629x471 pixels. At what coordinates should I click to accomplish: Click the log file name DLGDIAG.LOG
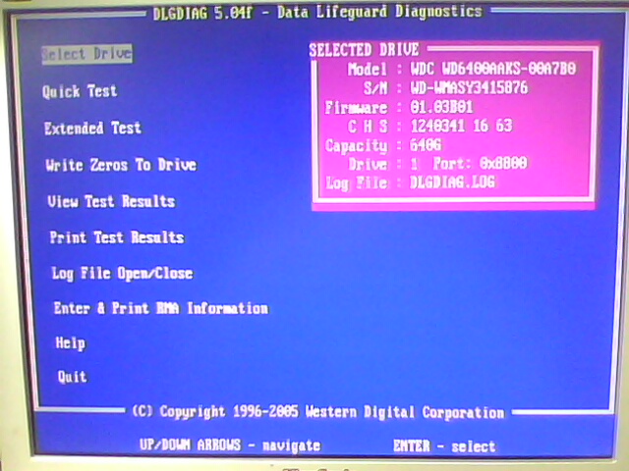[x=452, y=183]
